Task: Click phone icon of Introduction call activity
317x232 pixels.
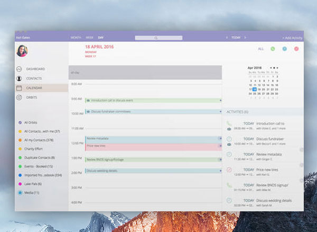Action: click(x=229, y=123)
